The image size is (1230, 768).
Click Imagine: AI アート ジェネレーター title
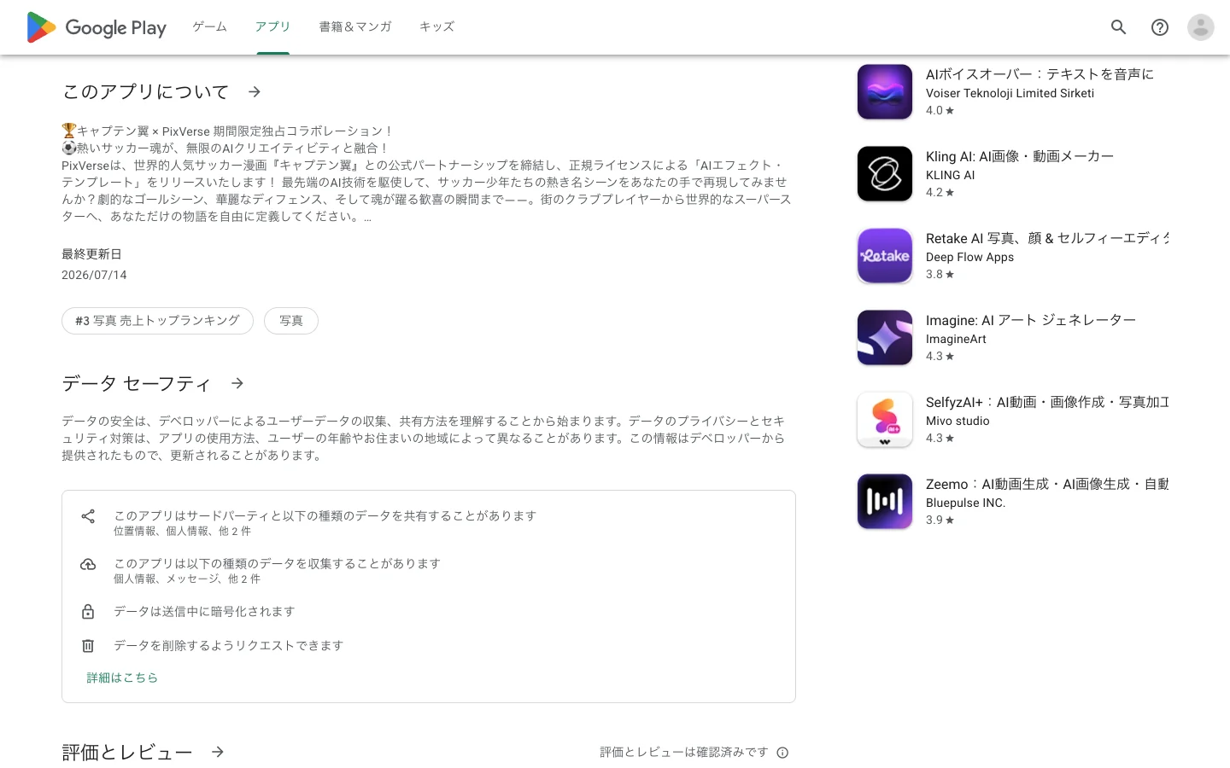(x=1031, y=320)
